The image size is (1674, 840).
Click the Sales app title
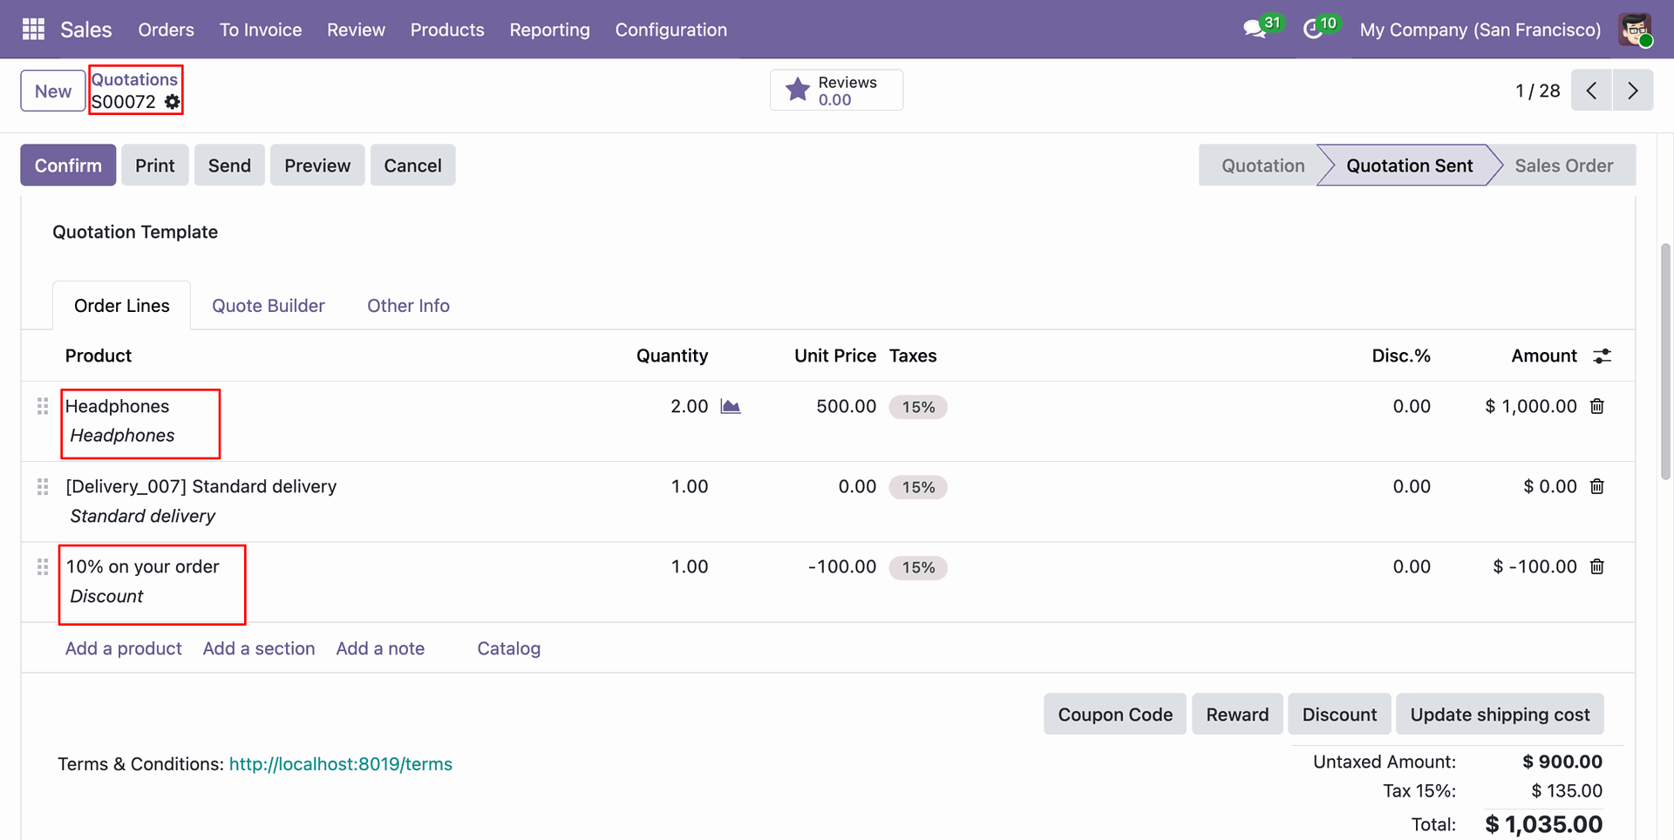[x=85, y=30]
